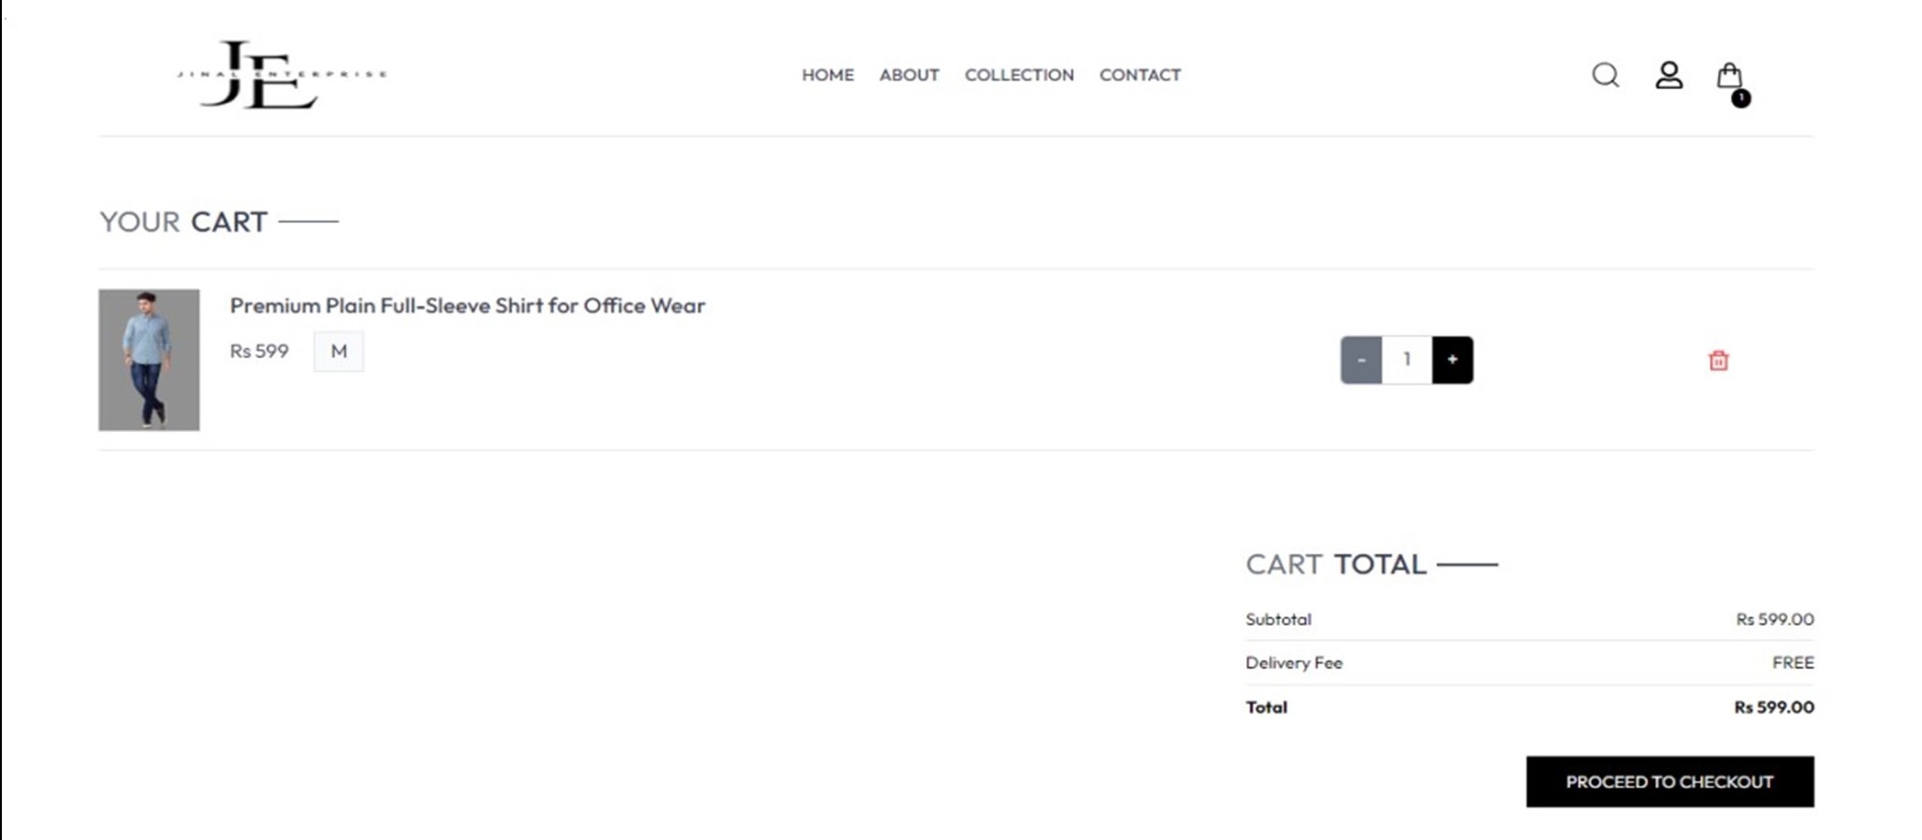Click the cart item count badge
Viewport: 1922px width, 840px height.
[x=1740, y=98]
